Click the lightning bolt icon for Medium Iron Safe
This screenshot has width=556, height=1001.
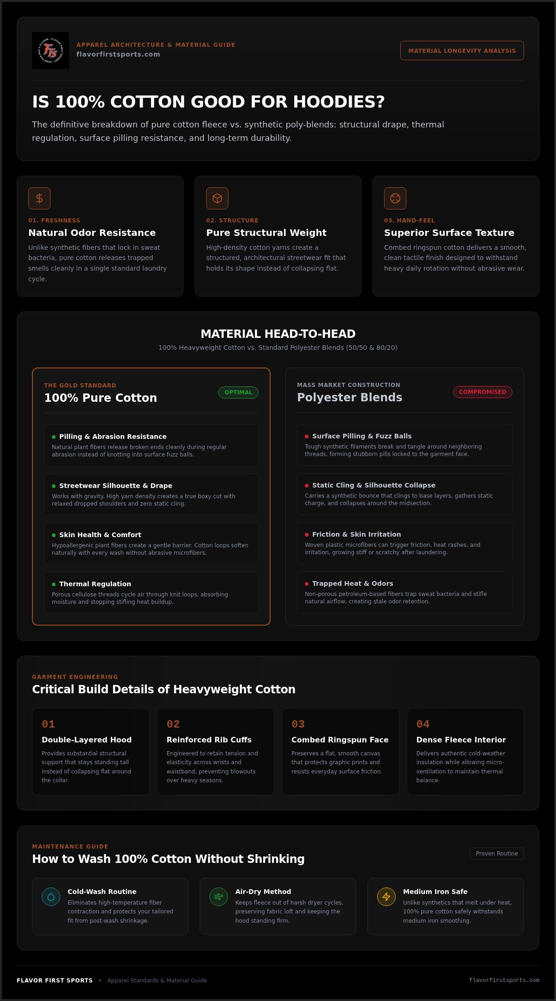pyautogui.click(x=386, y=897)
